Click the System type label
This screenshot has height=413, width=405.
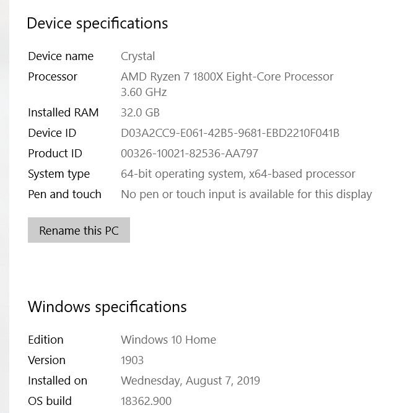point(59,174)
